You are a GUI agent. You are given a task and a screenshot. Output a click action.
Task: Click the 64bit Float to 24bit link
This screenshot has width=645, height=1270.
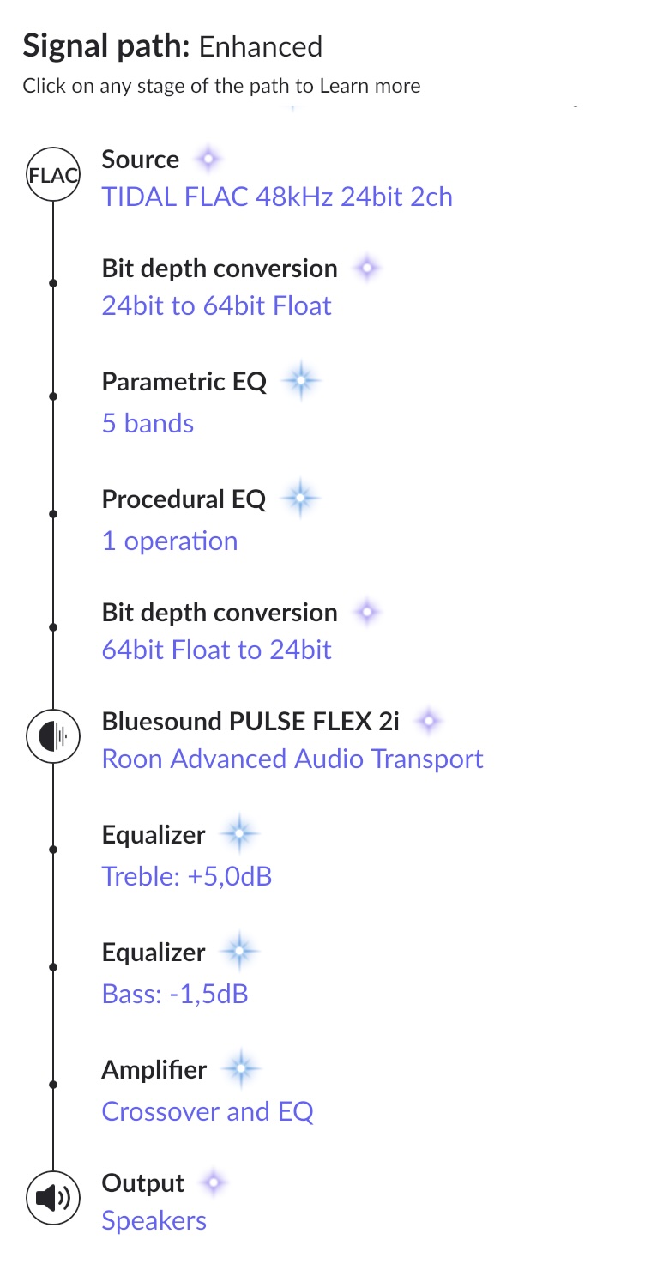click(x=216, y=650)
